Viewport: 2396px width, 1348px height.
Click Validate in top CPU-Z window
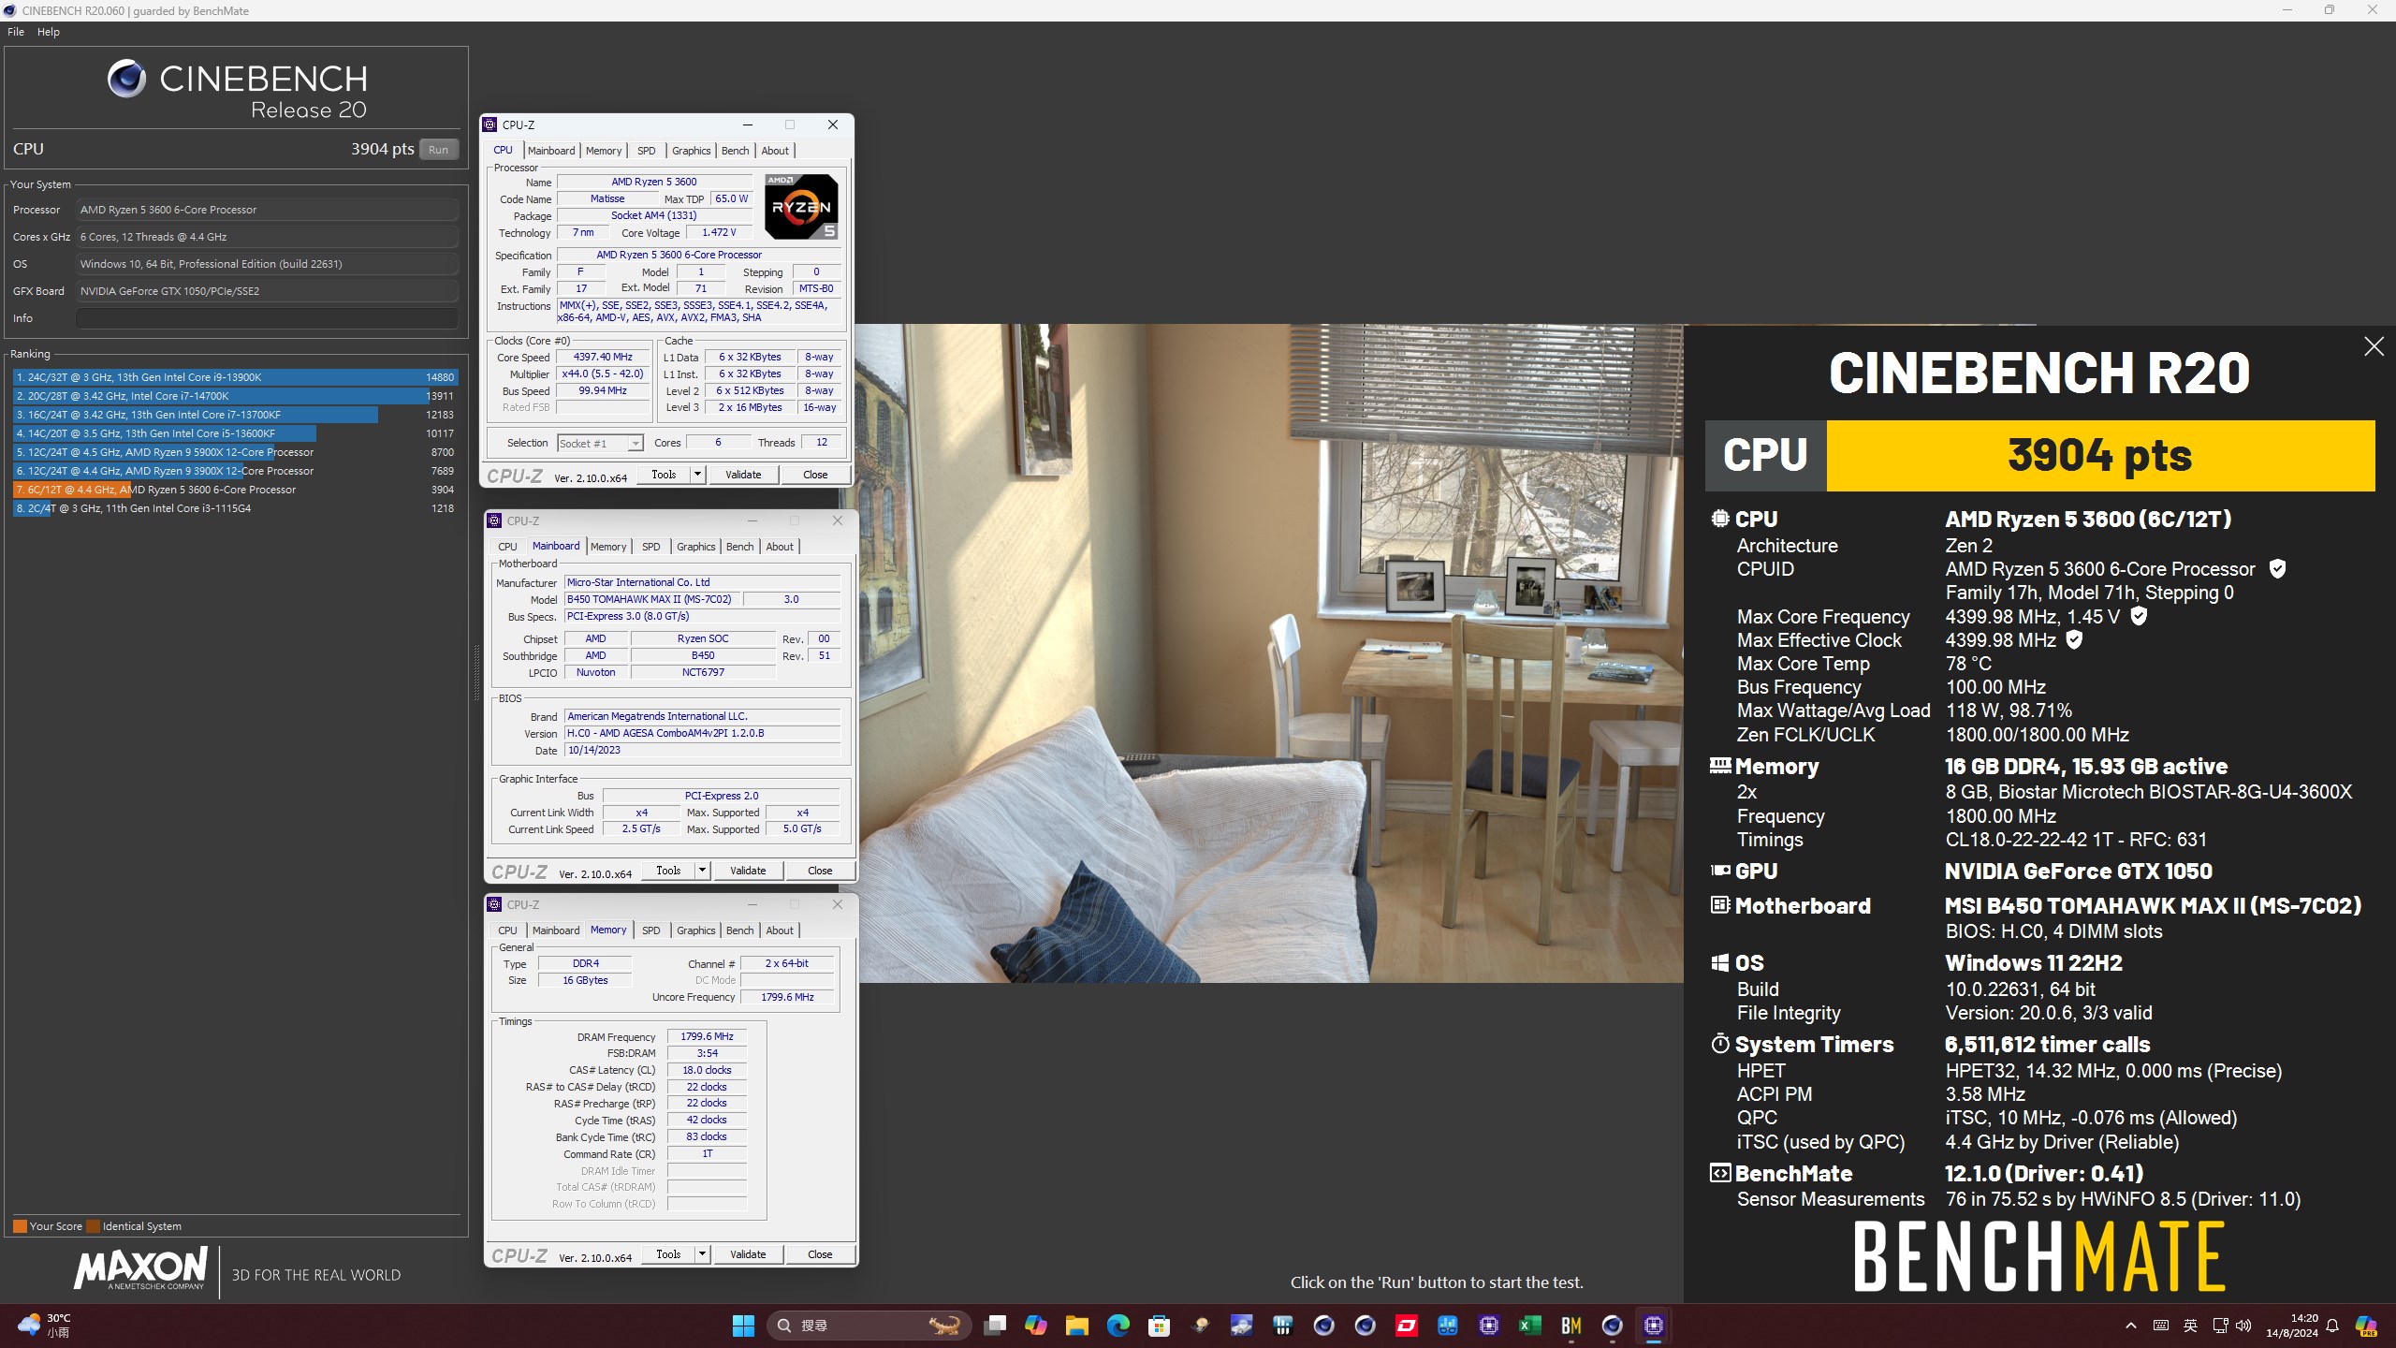click(x=743, y=475)
